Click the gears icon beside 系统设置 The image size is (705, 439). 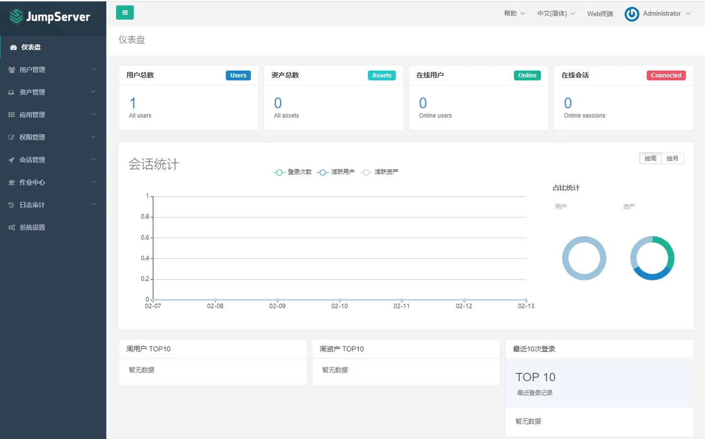point(12,228)
